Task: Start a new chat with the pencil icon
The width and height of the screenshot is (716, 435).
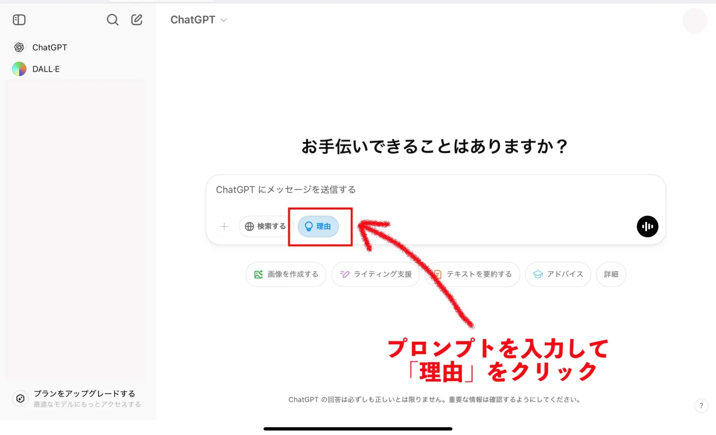Action: pyautogui.click(x=137, y=20)
